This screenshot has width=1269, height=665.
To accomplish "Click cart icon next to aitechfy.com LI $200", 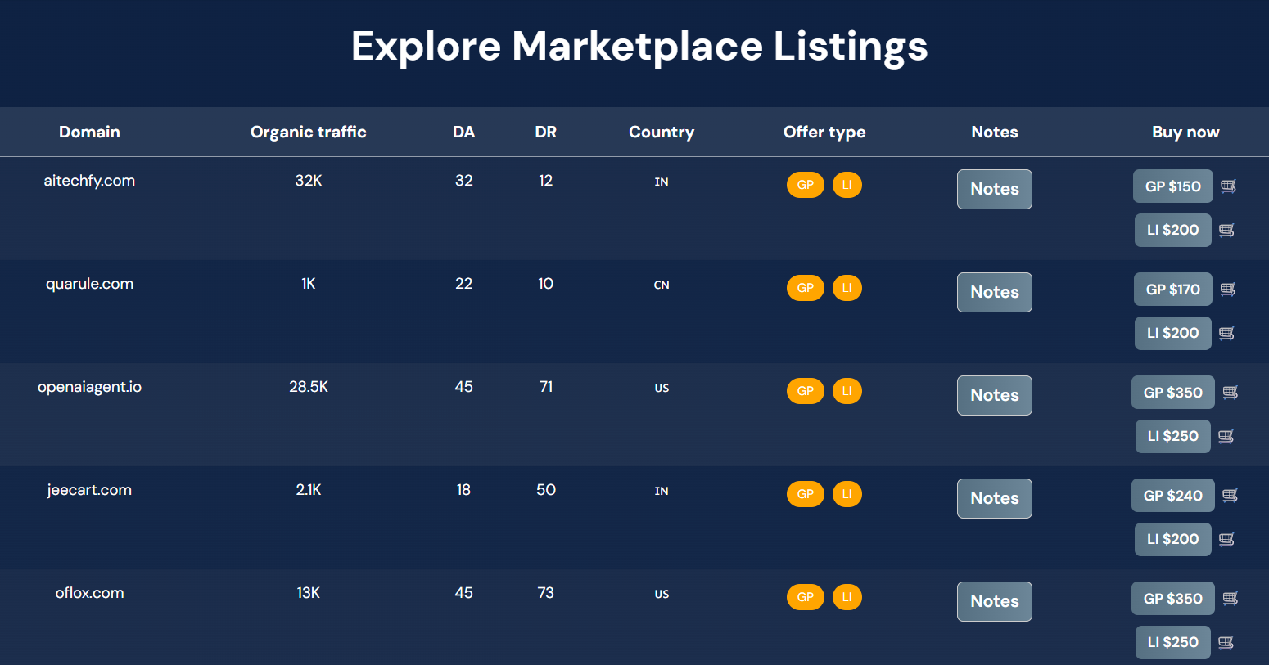I will click(1226, 231).
